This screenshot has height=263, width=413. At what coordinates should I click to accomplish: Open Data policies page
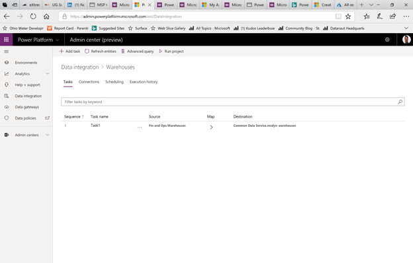click(x=25, y=118)
